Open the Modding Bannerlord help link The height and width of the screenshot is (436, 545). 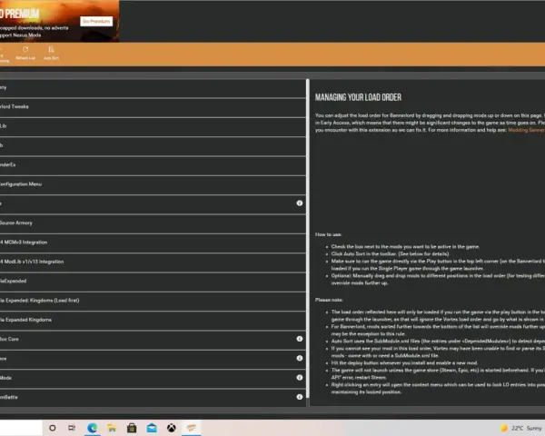526,130
